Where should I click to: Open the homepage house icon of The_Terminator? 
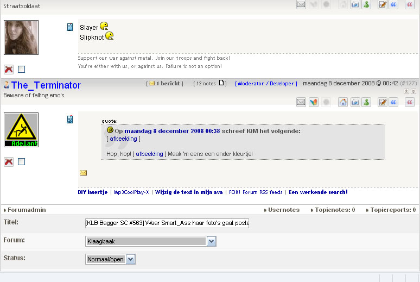pos(343,102)
